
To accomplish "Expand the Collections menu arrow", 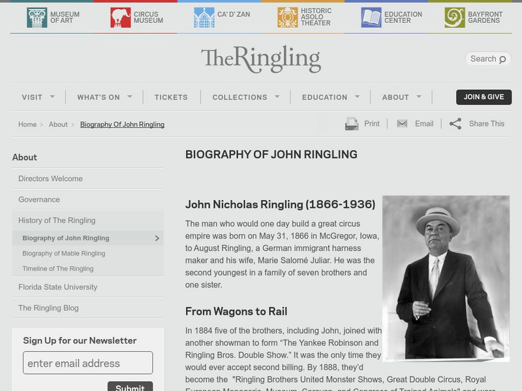I will coord(277,96).
